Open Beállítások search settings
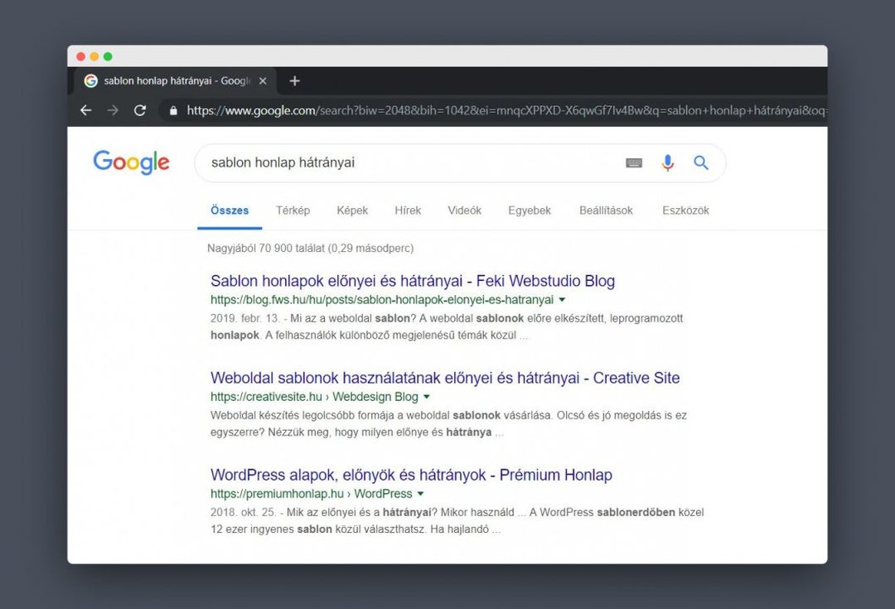Screen dimensions: 895x609 click(x=606, y=210)
